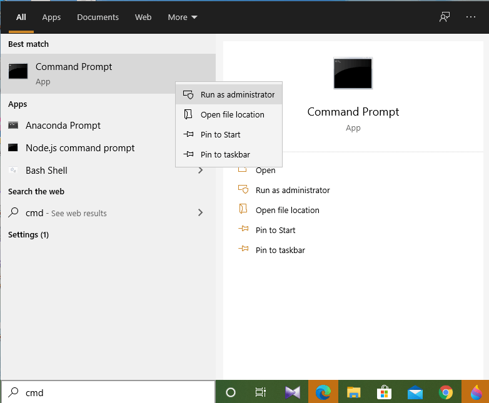Image resolution: width=489 pixels, height=403 pixels.
Task: Click Pin to Start in details pane
Action: tap(275, 230)
